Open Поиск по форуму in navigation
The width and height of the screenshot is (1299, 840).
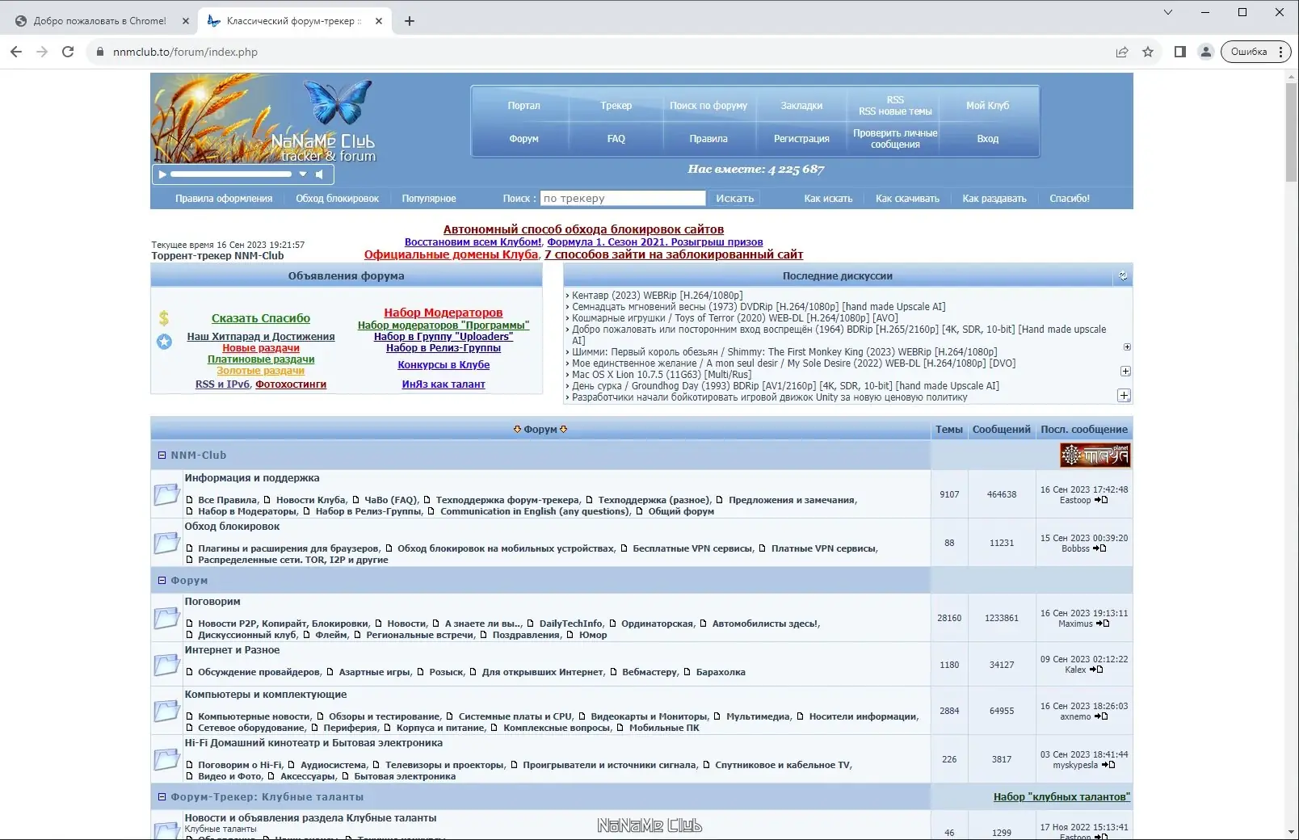point(708,106)
